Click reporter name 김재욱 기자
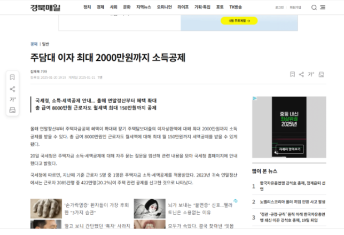Image resolution: width=344 pixels, height=235 pixels. click(x=38, y=72)
